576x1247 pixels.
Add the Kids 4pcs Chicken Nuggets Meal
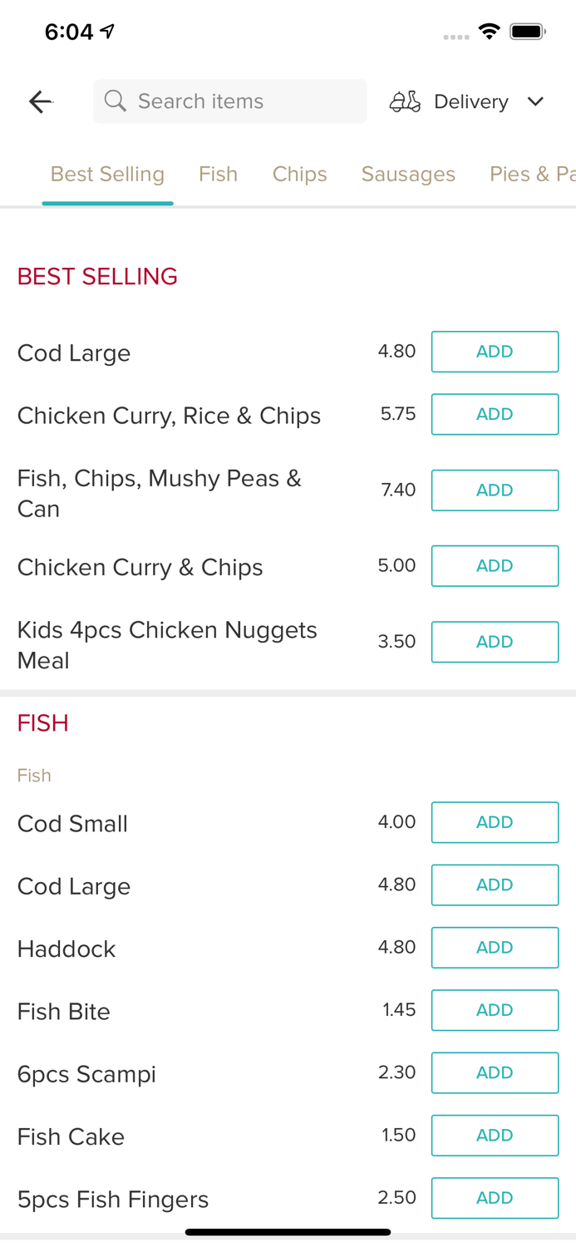click(495, 642)
